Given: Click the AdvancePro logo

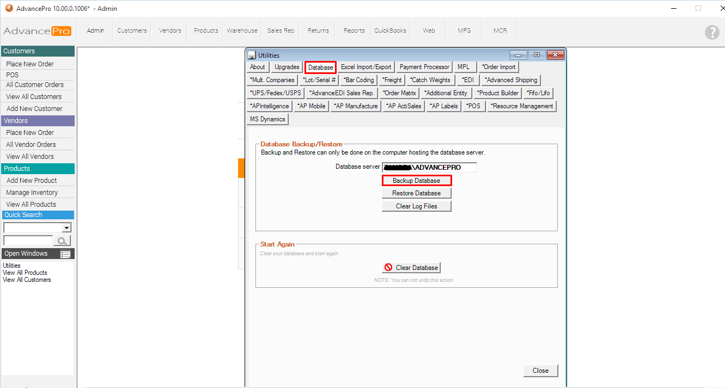Looking at the screenshot, I should coord(37,31).
